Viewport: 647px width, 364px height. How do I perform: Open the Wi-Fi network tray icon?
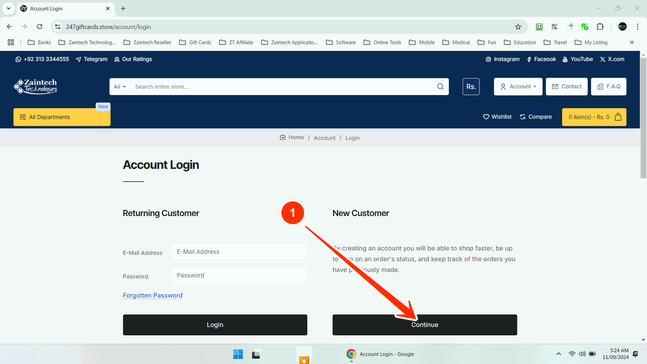[572, 354]
